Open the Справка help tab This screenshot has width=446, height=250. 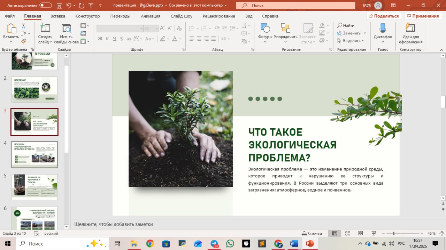pyautogui.click(x=270, y=16)
